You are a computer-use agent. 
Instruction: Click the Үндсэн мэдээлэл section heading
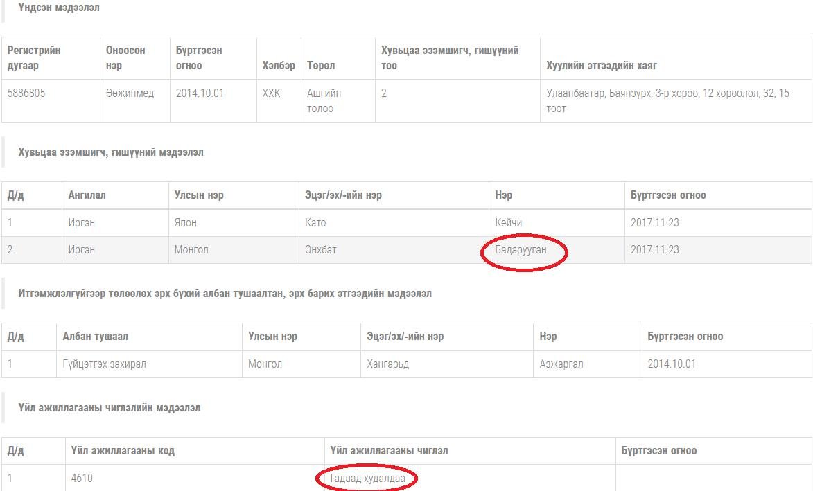59,8
